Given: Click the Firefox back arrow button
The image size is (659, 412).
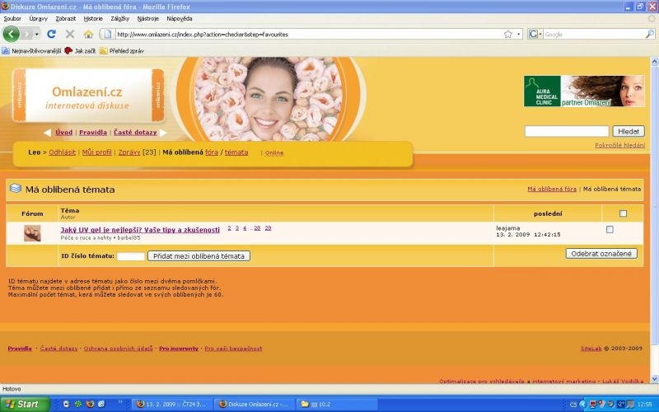Looking at the screenshot, I should tap(12, 34).
